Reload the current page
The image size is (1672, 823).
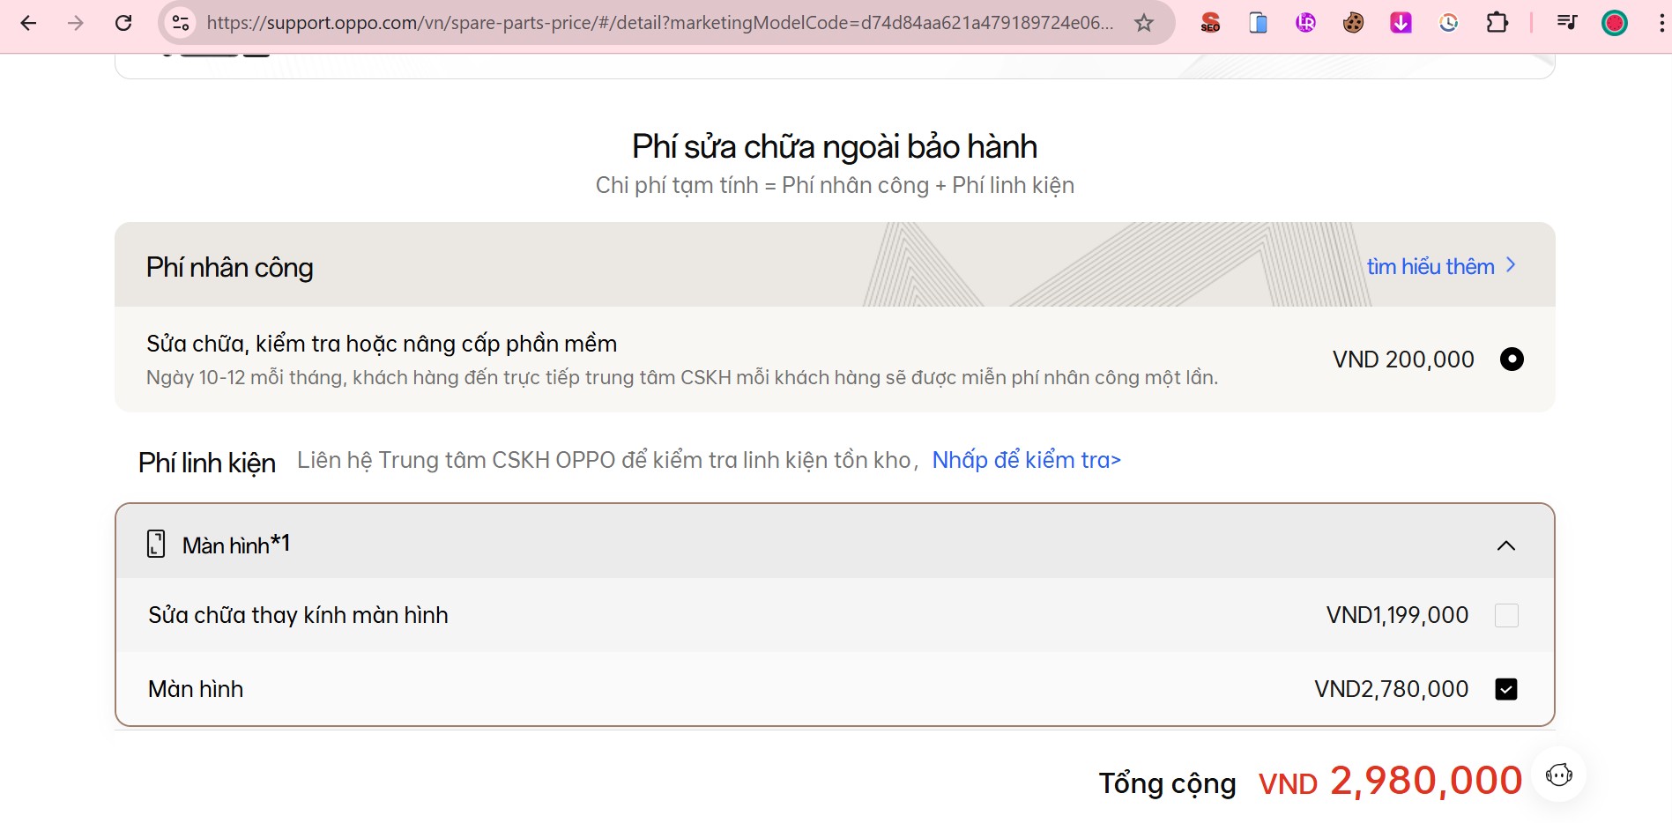[123, 23]
